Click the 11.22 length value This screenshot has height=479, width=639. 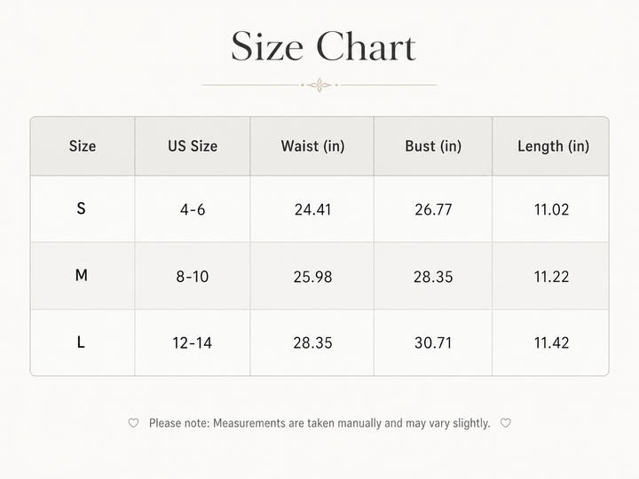pyautogui.click(x=551, y=277)
